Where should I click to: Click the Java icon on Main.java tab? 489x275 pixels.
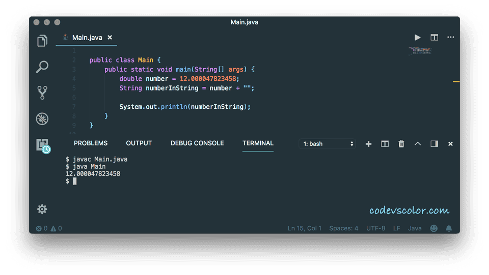point(65,37)
